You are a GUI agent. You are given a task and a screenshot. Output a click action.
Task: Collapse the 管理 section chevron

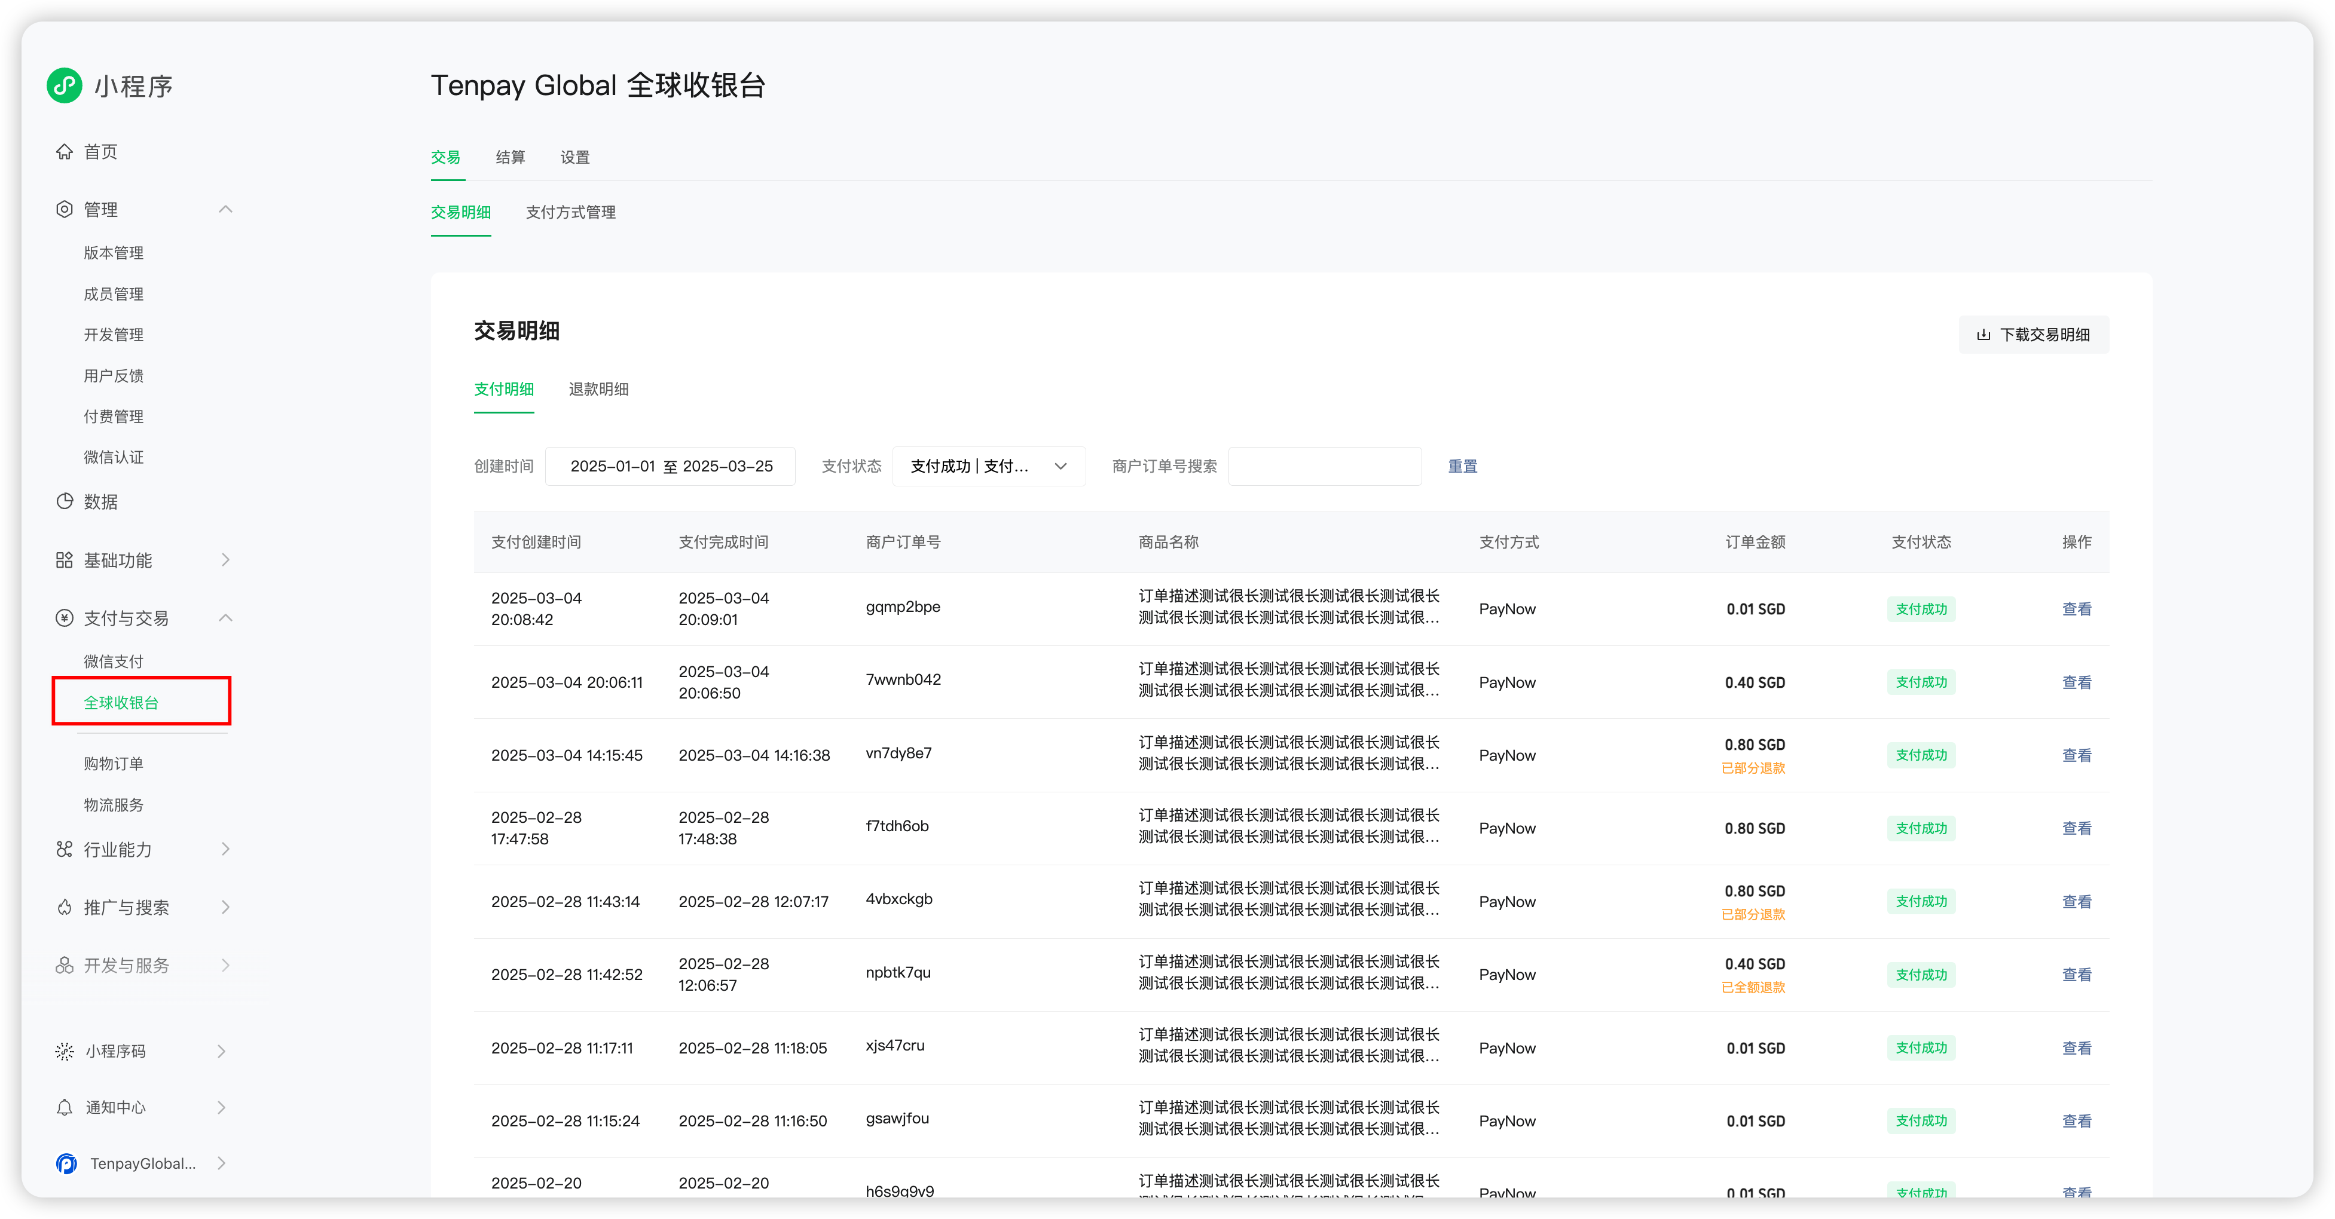coord(226,209)
